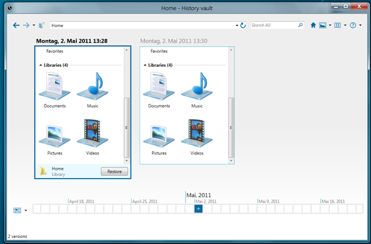Click the go up one level icon
Screen dimensions: 371x244
[x=41, y=25]
